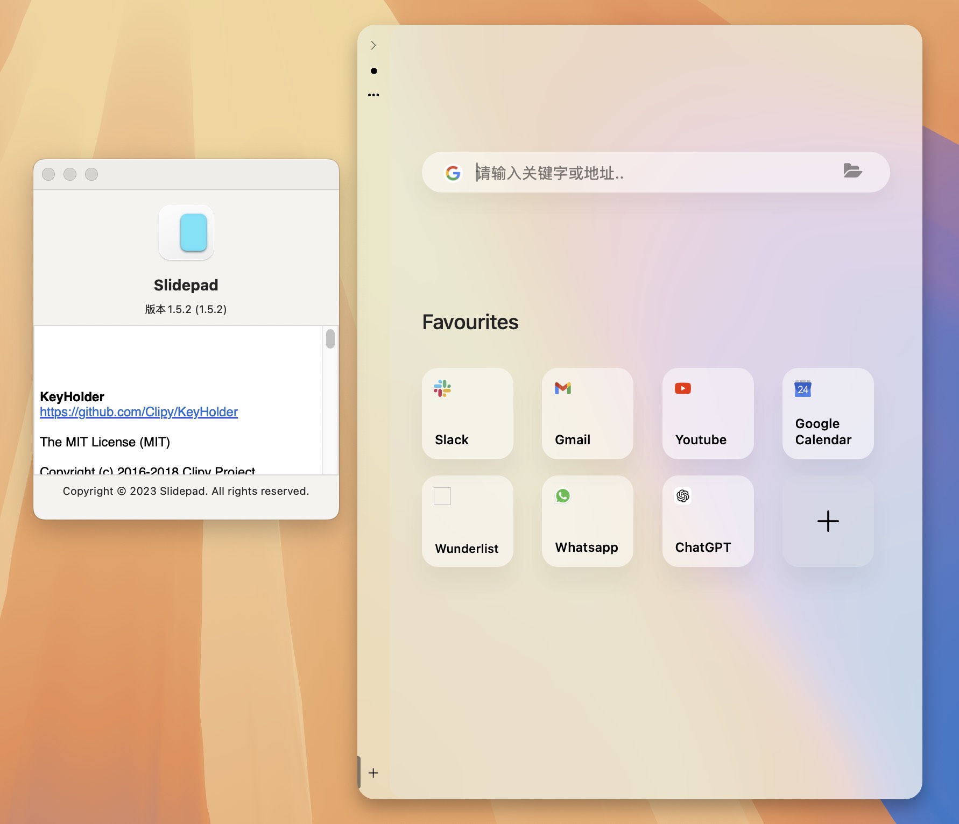Click the Google G search engine icon
959x824 pixels.
point(453,173)
